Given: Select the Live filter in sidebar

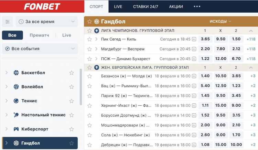Looking at the screenshot, I should (x=67, y=35).
